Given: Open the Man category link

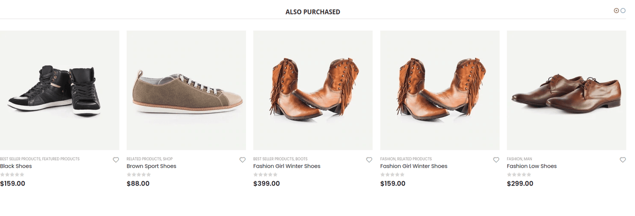Looking at the screenshot, I should [528, 159].
